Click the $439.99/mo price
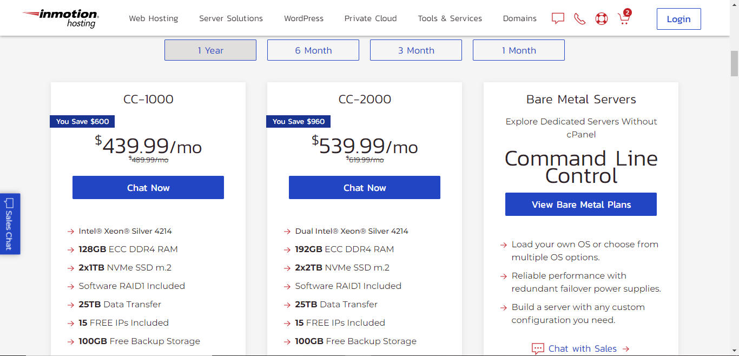739x356 pixels. click(148, 145)
